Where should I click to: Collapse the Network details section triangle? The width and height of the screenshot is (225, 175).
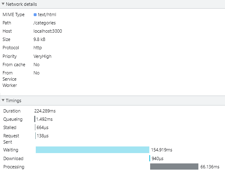(x=3, y=4)
